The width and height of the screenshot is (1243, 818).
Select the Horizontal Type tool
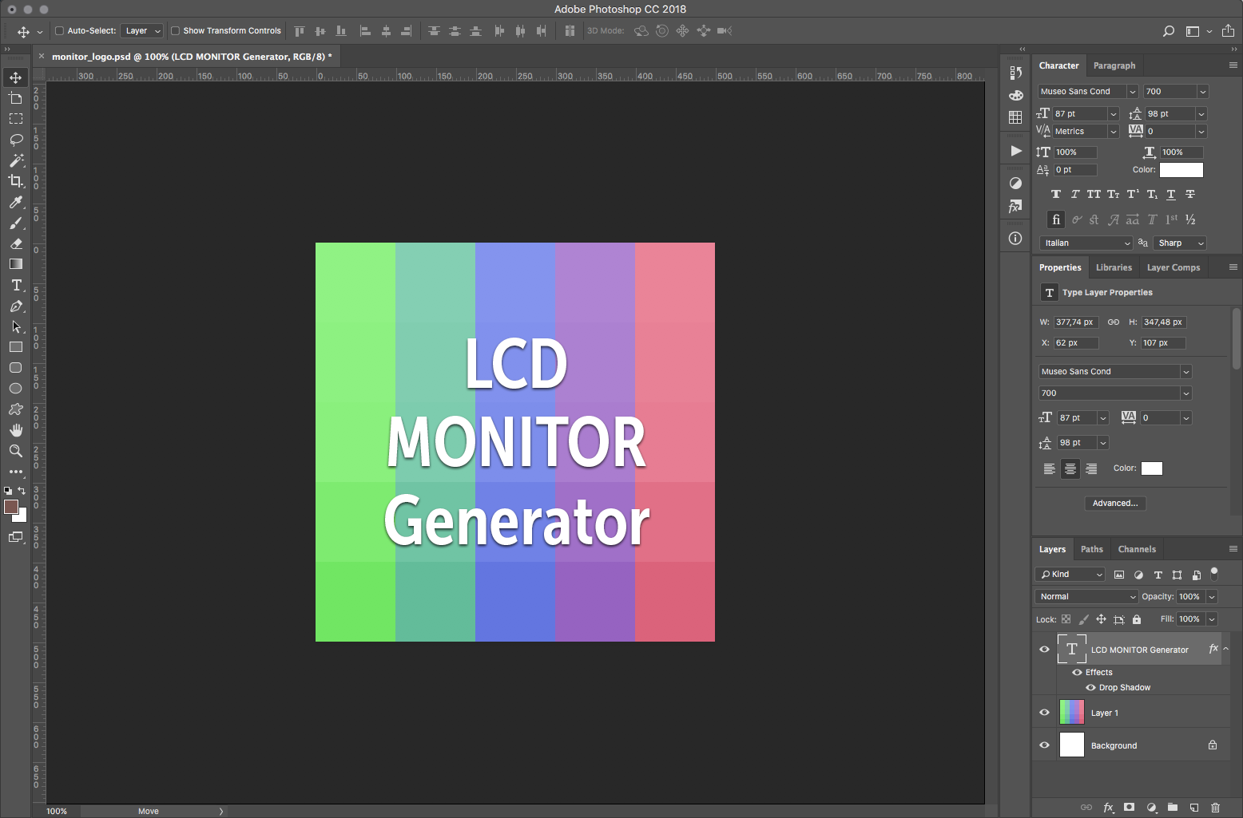[x=16, y=285]
